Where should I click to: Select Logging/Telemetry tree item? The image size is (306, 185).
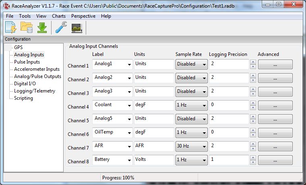click(35, 91)
